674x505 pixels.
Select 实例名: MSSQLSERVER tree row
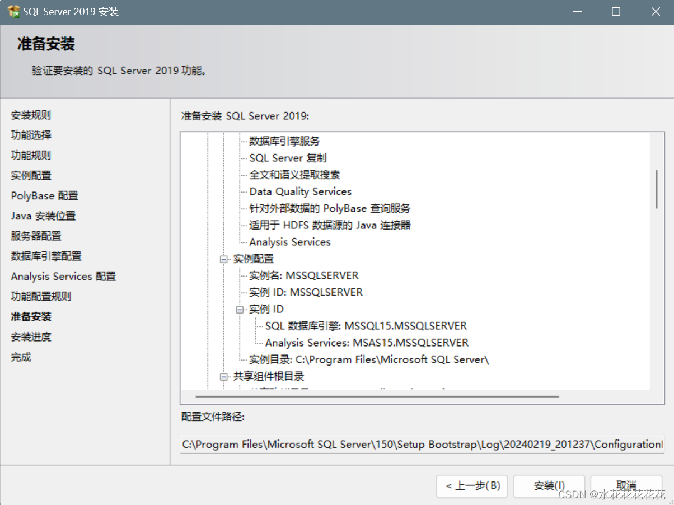(304, 275)
